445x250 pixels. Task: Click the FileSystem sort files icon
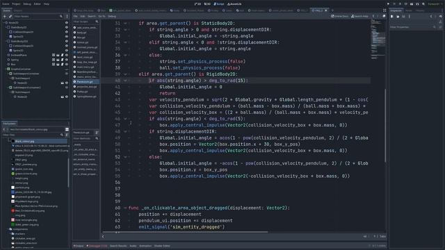67,135
